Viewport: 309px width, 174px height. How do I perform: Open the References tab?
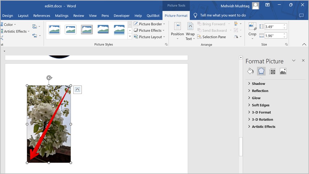point(42,16)
